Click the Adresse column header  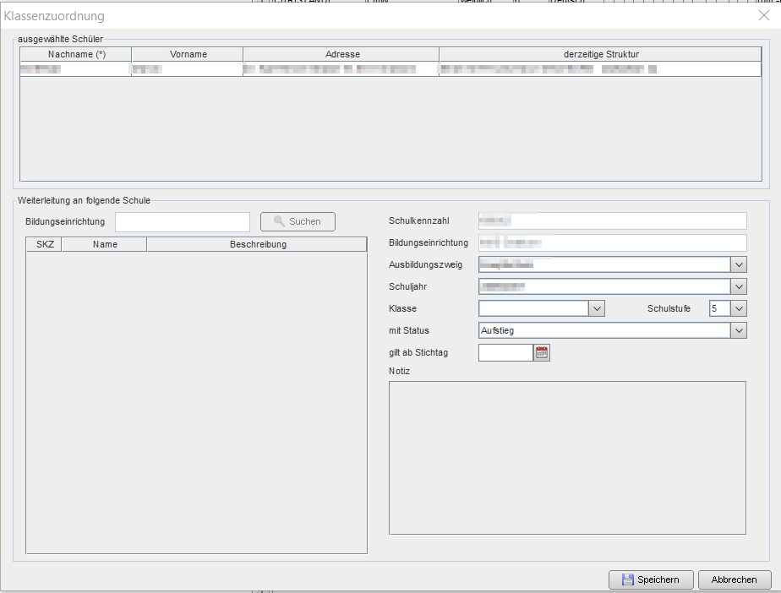click(341, 54)
